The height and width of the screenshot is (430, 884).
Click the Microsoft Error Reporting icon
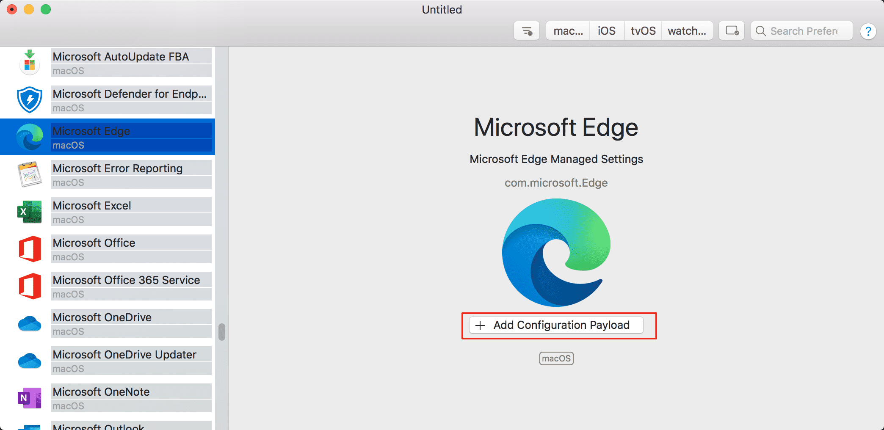pos(30,174)
